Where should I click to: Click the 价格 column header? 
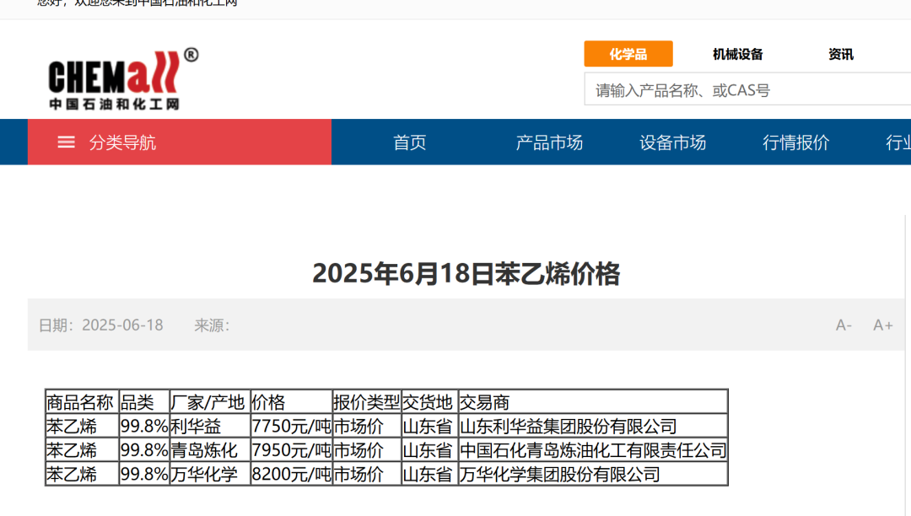tap(269, 402)
